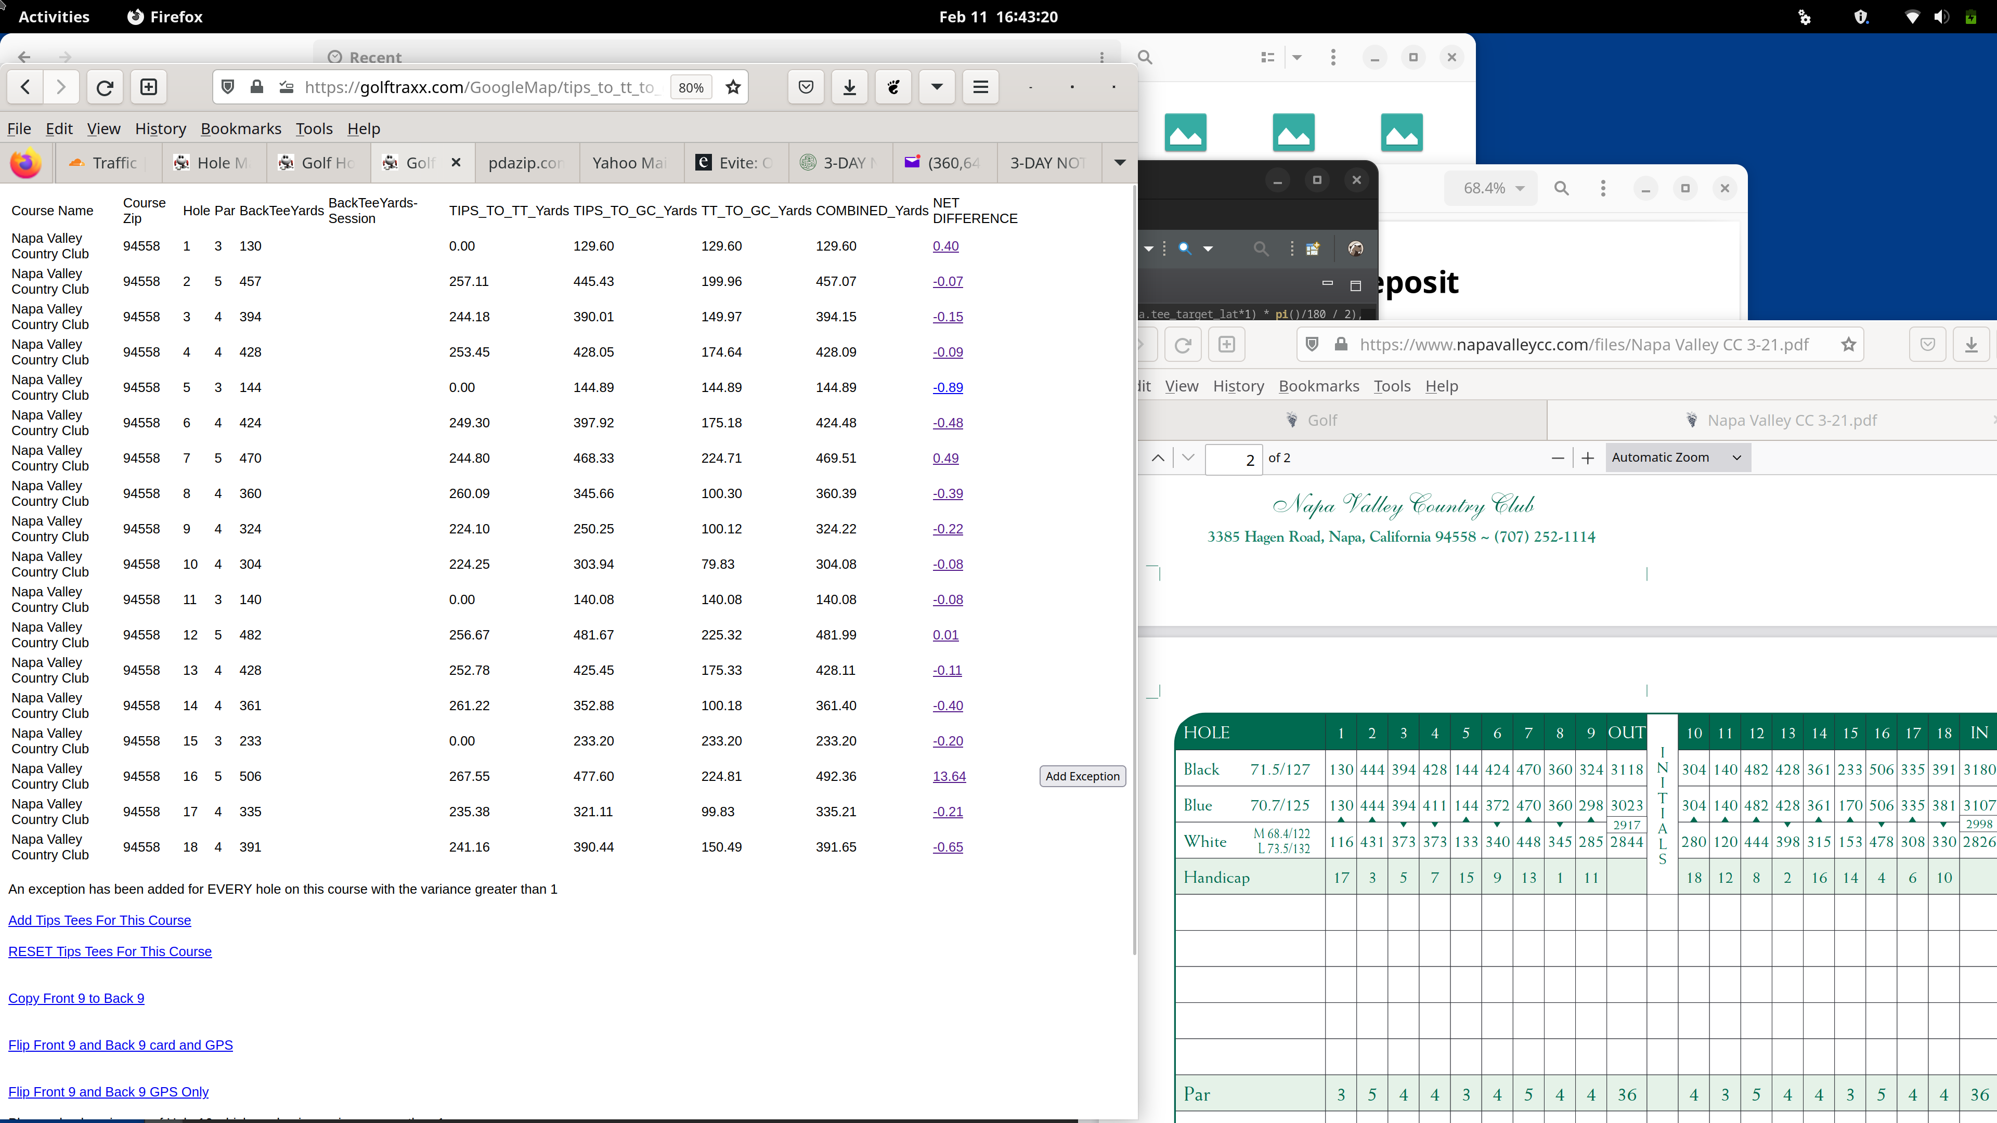The image size is (1997, 1123).
Task: Open a new tab in golftraxx Firefox window
Action: tap(149, 87)
